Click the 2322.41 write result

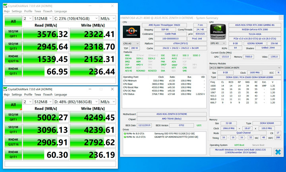point(93,34)
